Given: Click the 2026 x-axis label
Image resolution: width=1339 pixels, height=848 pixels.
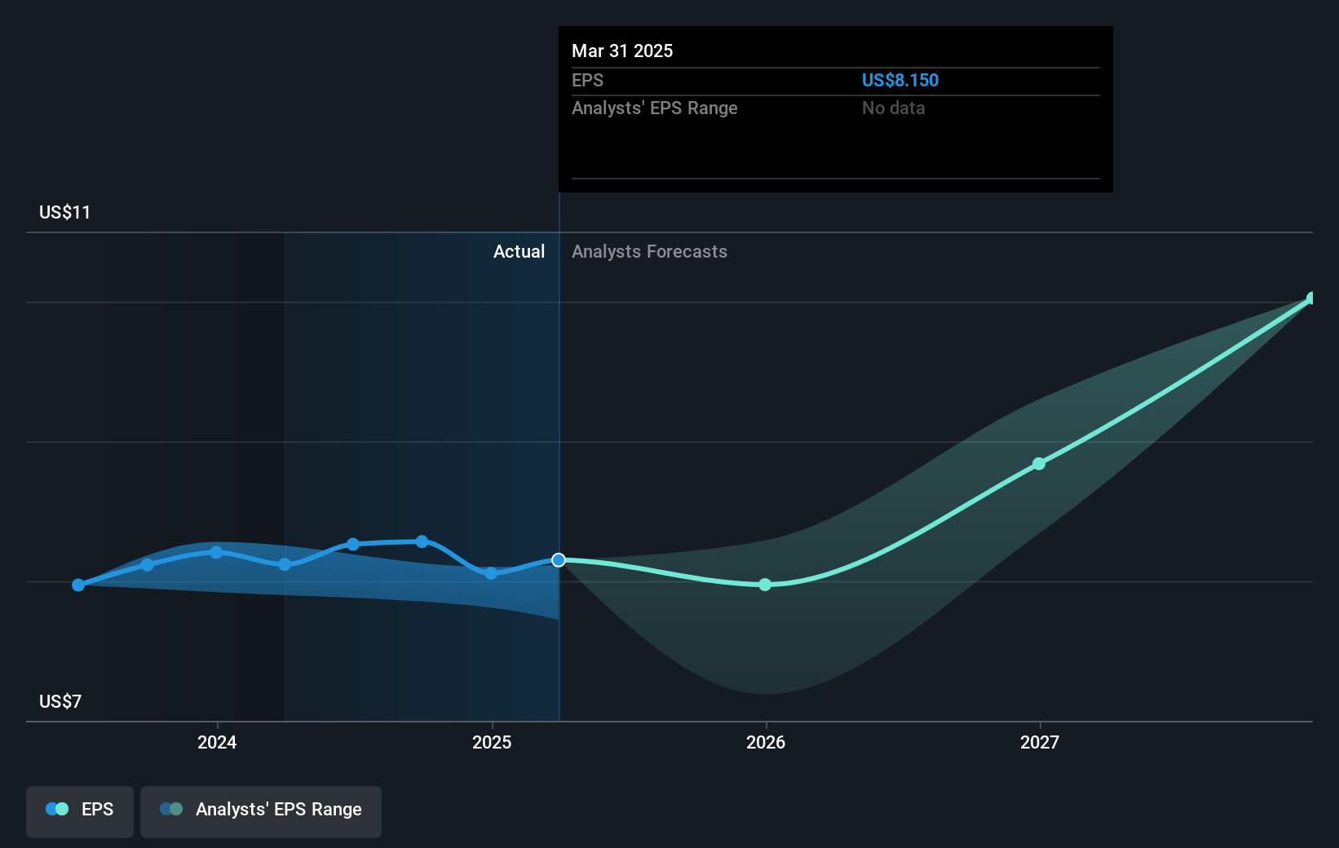Looking at the screenshot, I should 766,742.
